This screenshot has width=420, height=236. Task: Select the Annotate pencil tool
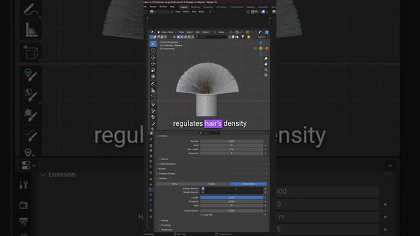tap(153, 83)
